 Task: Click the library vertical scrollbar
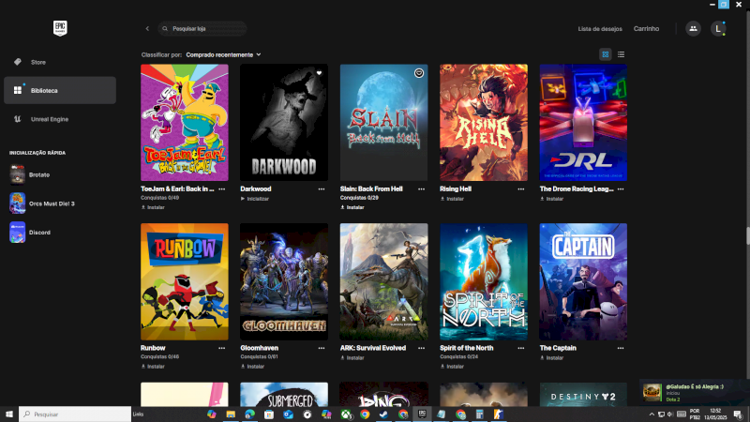tap(746, 234)
